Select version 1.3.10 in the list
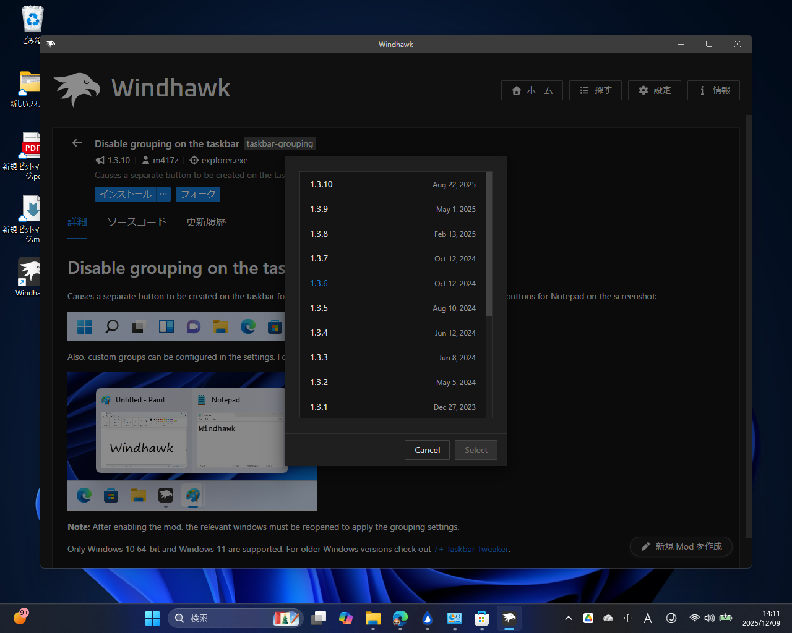This screenshot has height=633, width=792. point(393,184)
